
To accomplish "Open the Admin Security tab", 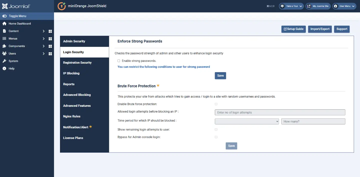I will coord(84,41).
